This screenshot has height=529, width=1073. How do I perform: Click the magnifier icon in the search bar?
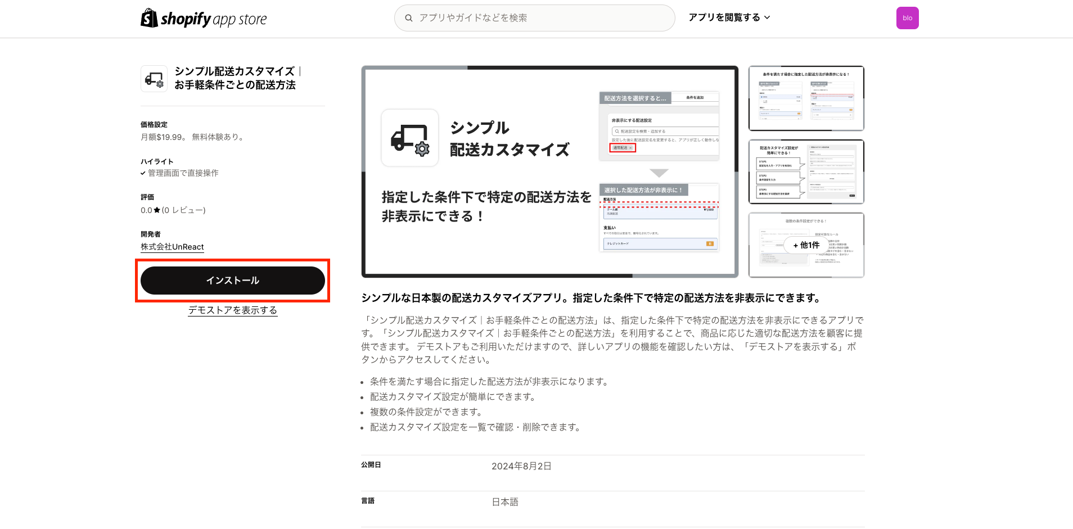click(x=409, y=17)
